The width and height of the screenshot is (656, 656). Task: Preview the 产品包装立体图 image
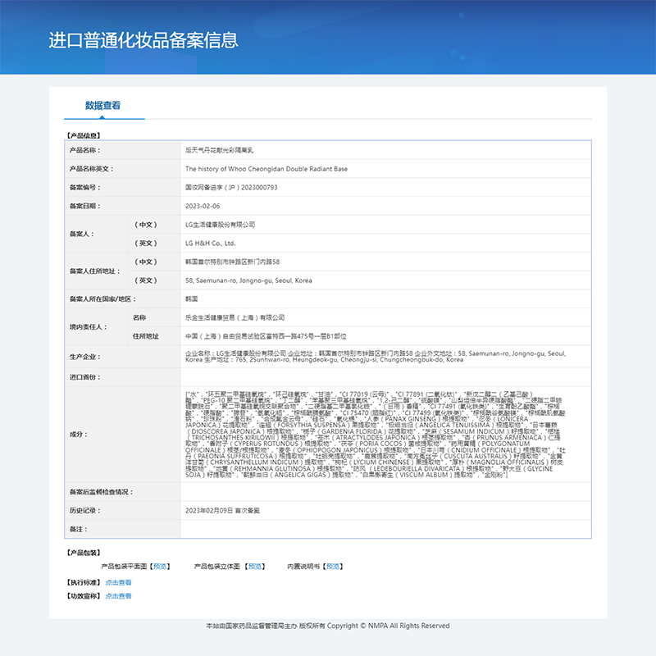click(x=255, y=567)
